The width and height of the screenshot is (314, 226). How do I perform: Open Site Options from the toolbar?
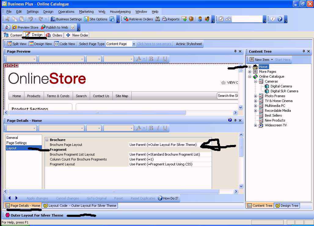[x=86, y=19]
